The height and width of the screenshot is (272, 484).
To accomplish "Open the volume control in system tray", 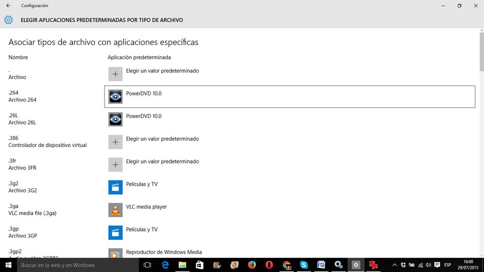I will click(x=429, y=265).
